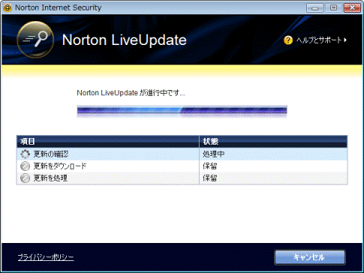Close the Norton Internet Security window

(352, 7)
